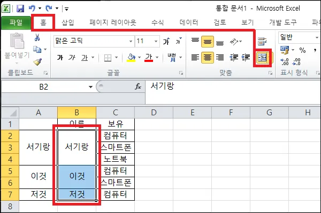The height and width of the screenshot is (213, 321).
Task: Toggle italic 가 formatting
Action: pyautogui.click(x=72, y=58)
